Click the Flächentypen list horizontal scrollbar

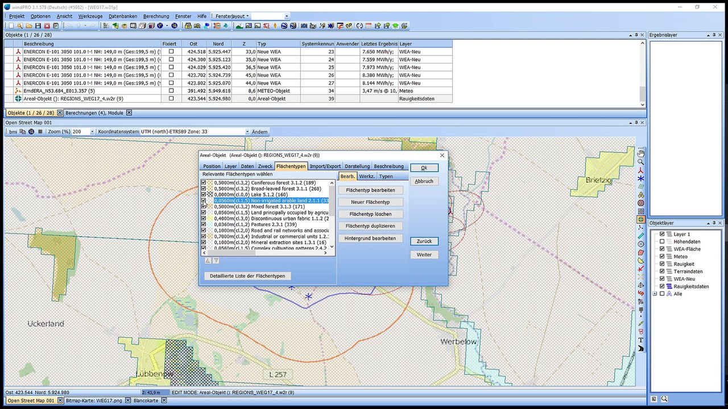[x=265, y=253]
